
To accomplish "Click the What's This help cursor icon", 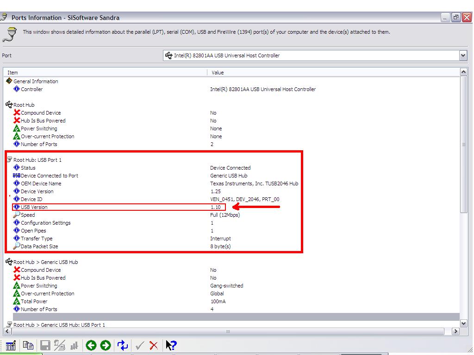I will tap(171, 345).
